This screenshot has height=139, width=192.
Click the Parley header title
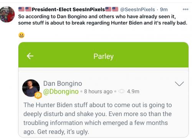(103, 57)
